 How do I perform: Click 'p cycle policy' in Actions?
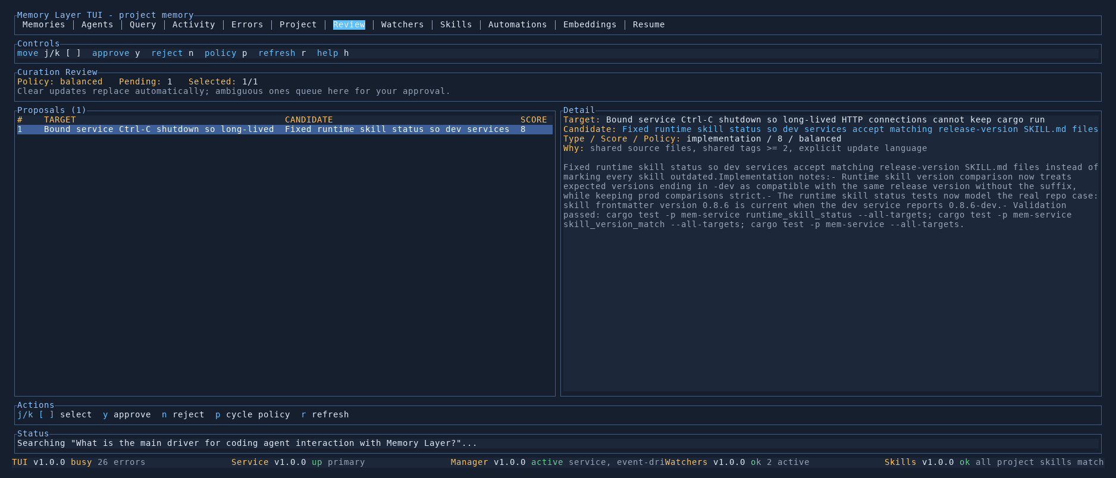click(x=253, y=414)
